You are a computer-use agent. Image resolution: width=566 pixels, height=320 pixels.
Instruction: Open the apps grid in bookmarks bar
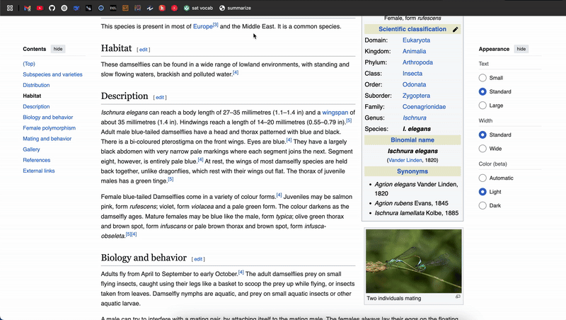(10, 8)
